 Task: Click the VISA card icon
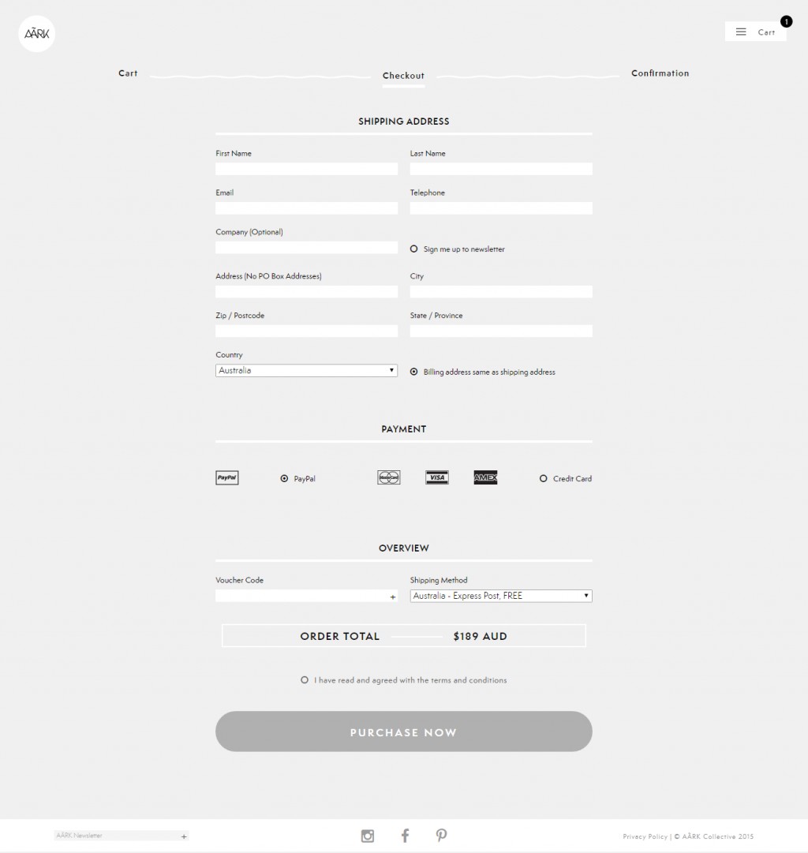[x=436, y=477]
